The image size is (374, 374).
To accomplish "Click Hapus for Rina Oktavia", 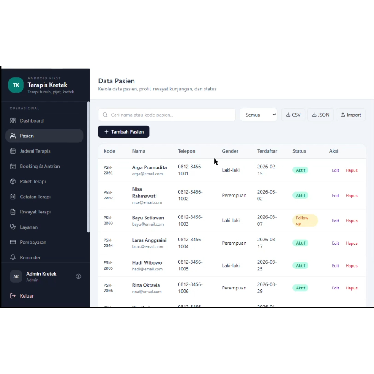I will click(351, 288).
